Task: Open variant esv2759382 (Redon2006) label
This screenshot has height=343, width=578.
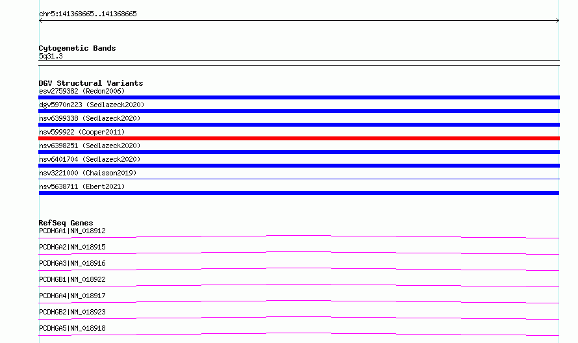Action: point(82,91)
